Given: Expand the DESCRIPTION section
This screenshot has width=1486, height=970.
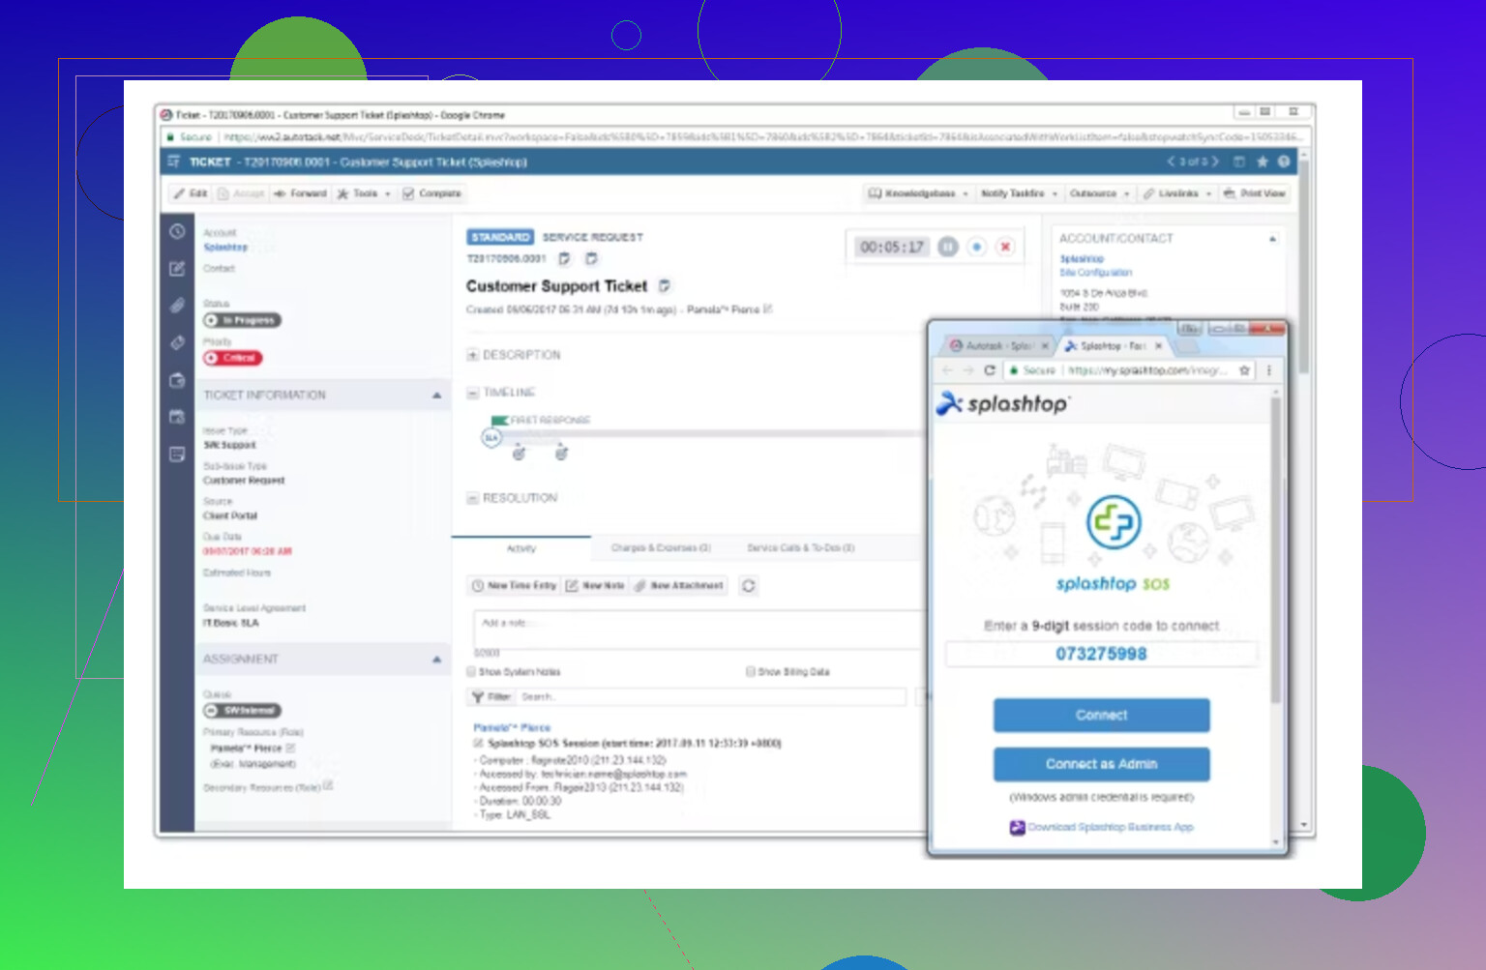Looking at the screenshot, I should point(473,355).
